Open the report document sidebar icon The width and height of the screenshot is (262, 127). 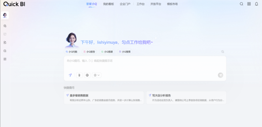(5, 43)
